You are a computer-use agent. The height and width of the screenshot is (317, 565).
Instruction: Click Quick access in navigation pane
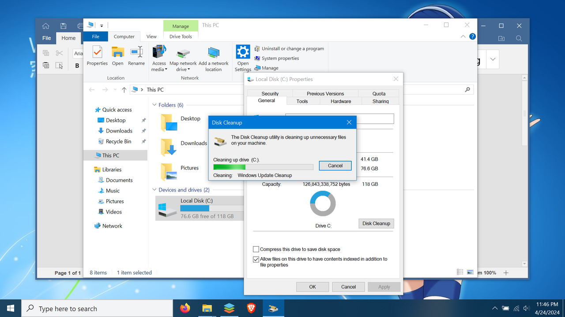click(x=117, y=110)
